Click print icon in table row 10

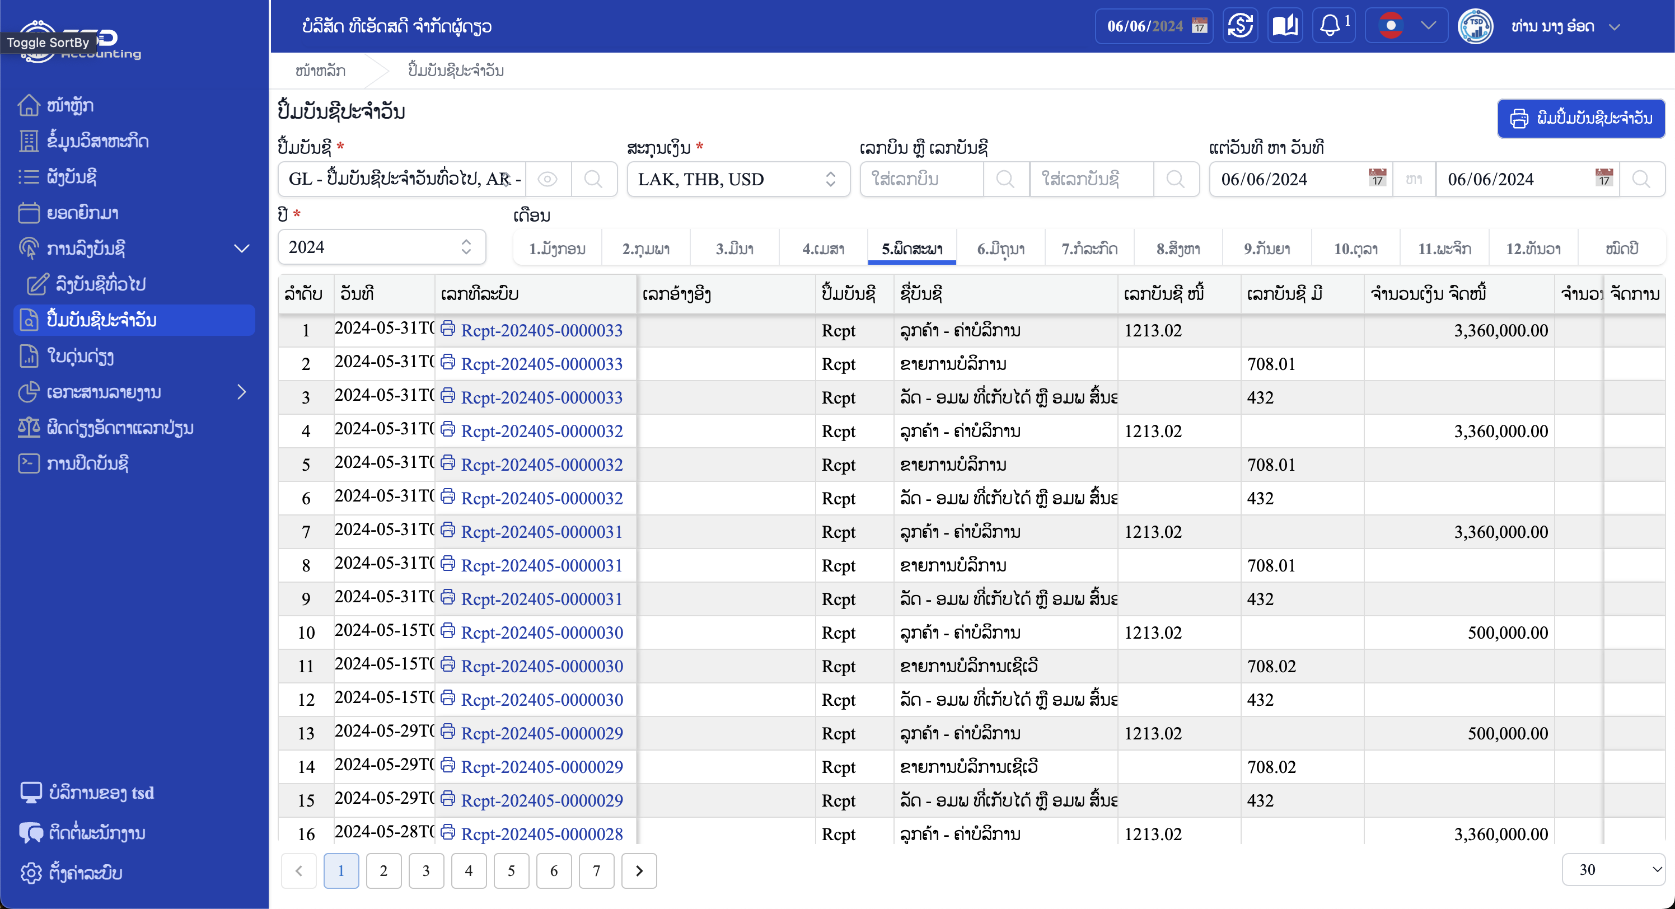[x=448, y=631]
